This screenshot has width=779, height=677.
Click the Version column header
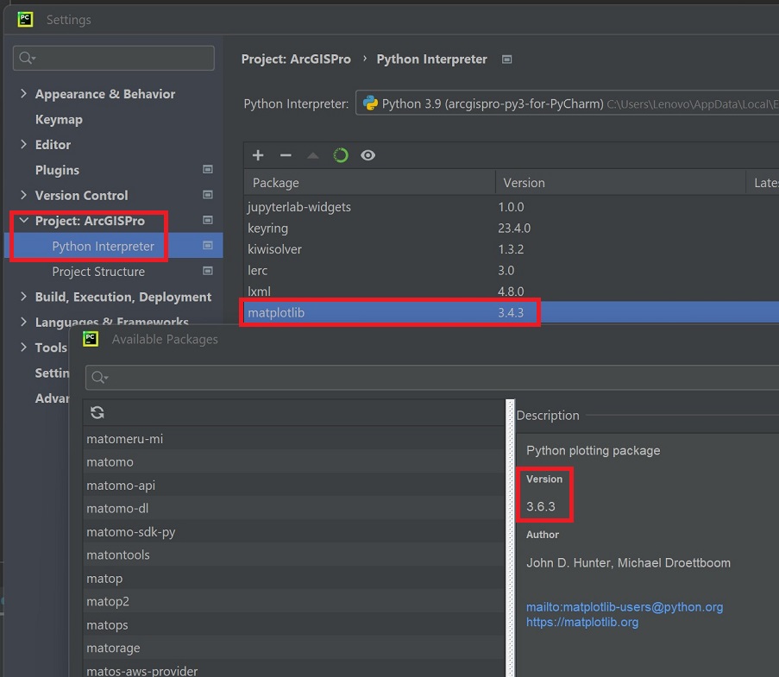[620, 182]
